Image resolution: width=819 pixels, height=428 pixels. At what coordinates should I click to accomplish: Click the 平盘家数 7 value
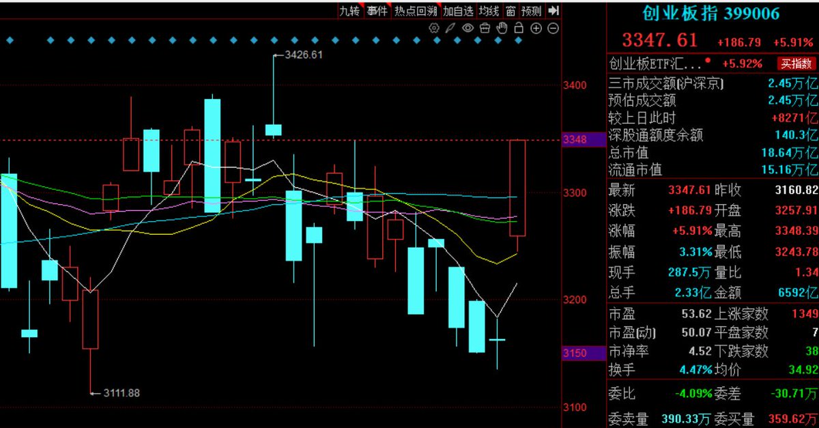814,333
